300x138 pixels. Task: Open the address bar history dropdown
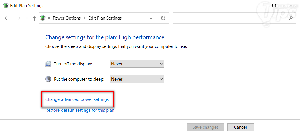click(x=151, y=18)
